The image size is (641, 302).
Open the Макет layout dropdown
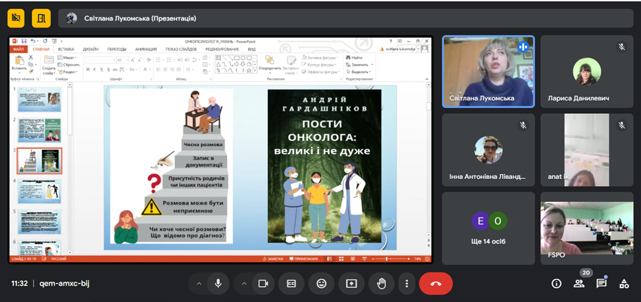point(67,58)
